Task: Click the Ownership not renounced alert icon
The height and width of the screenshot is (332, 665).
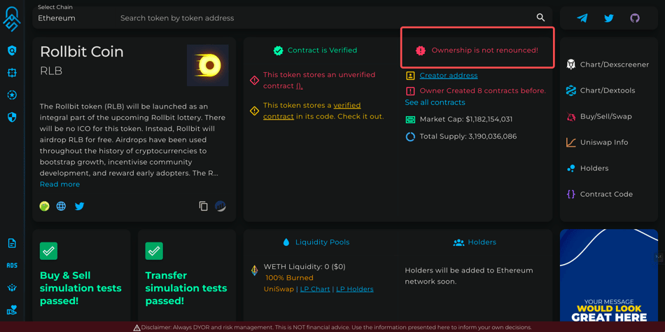Action: click(x=420, y=50)
